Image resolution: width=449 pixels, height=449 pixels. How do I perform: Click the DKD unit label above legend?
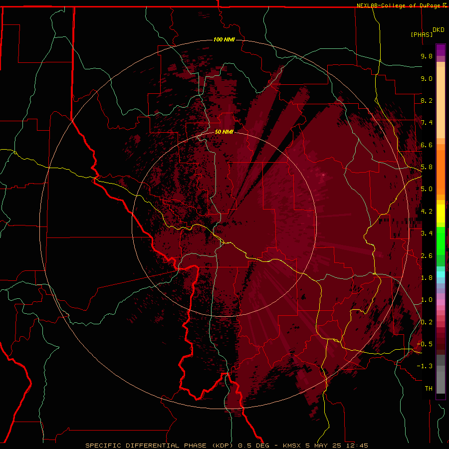(439, 30)
